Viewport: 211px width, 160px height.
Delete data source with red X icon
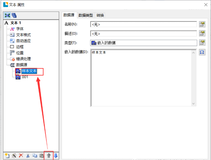pyautogui.click(x=21, y=156)
